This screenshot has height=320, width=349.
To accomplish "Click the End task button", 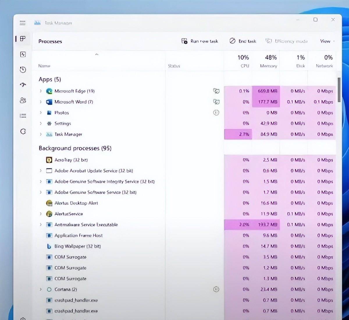I will 243,41.
